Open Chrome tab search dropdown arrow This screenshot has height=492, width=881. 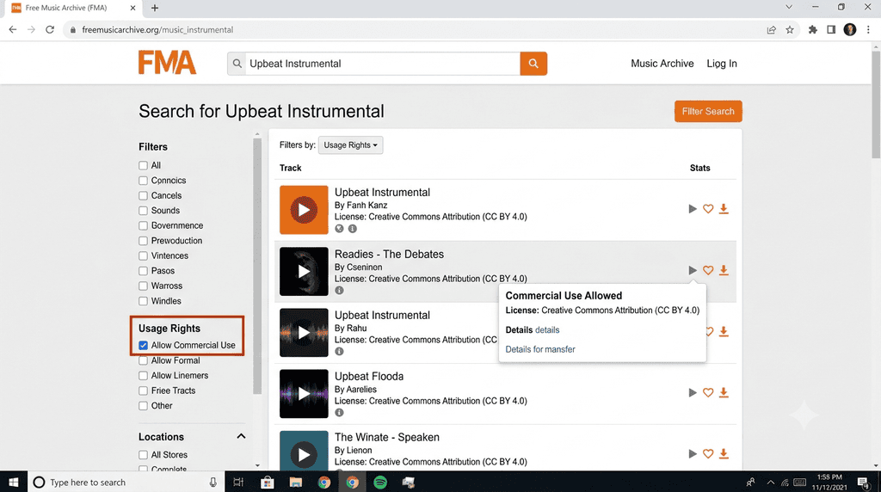point(789,7)
